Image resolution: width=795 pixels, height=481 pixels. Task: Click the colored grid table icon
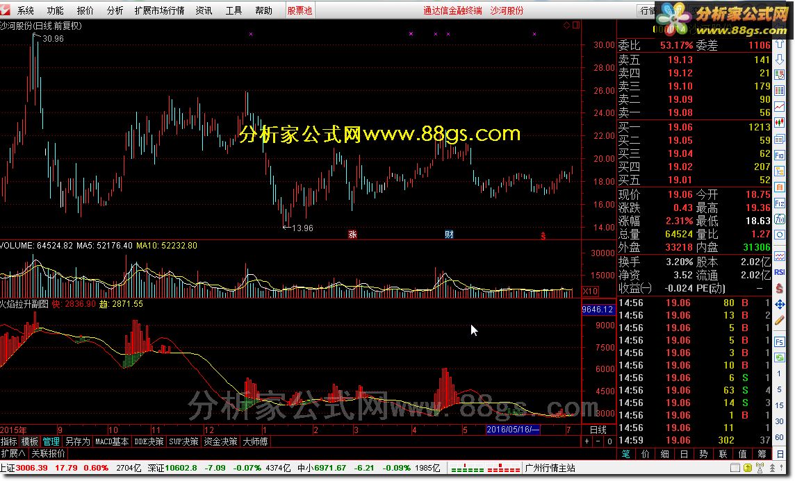click(779, 91)
